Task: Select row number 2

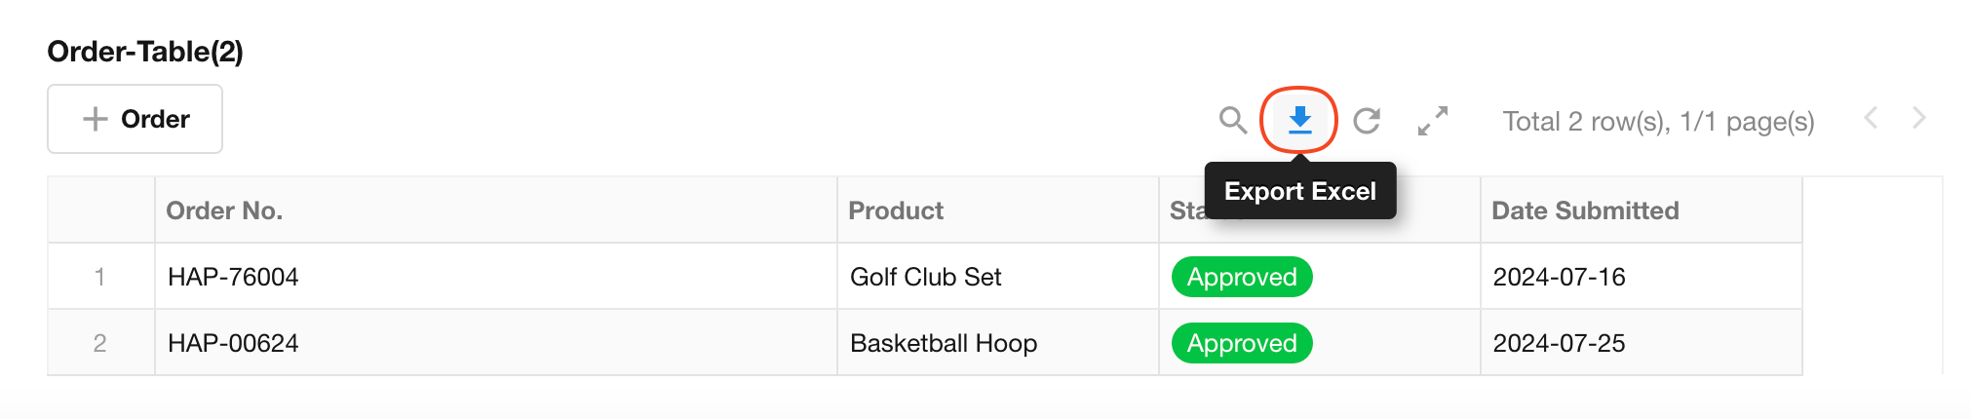Action: click(99, 343)
